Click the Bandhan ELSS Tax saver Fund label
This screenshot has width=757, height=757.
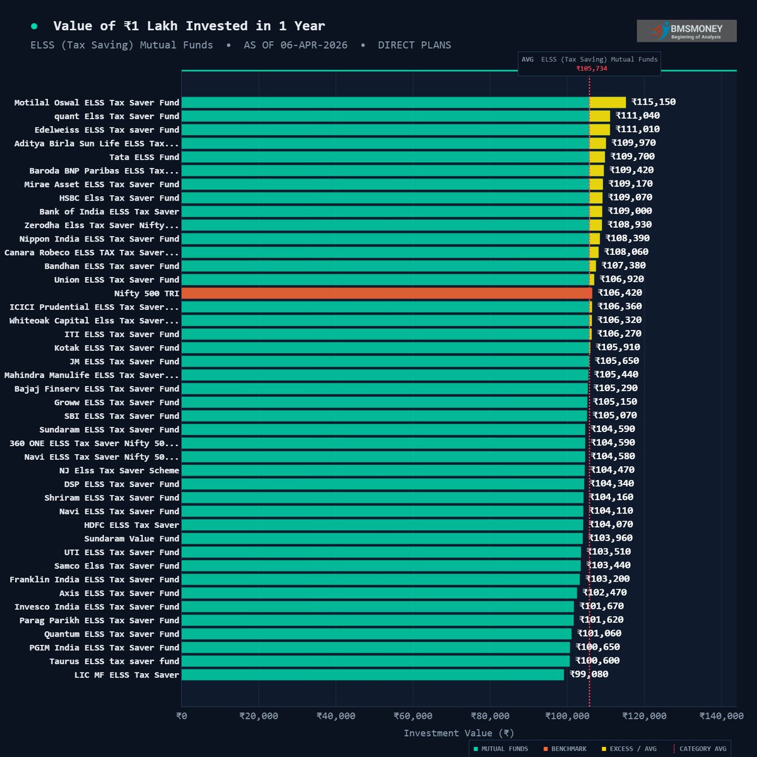[112, 266]
